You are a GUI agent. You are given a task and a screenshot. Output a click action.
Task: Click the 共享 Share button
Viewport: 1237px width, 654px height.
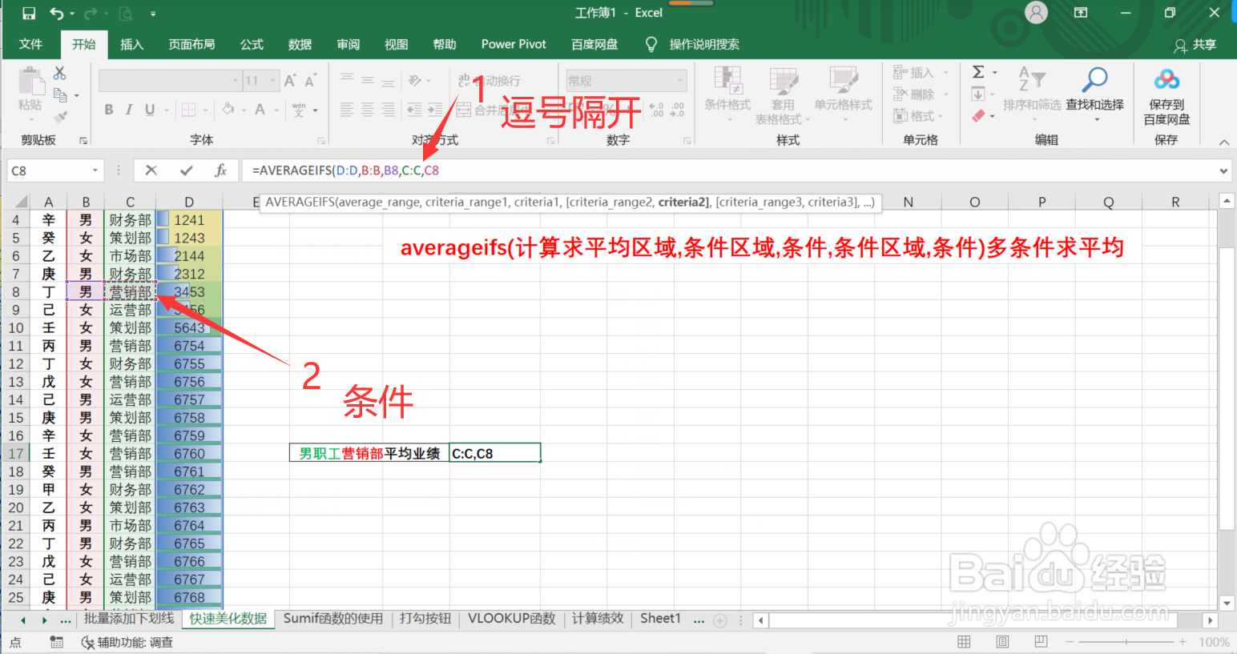coord(1195,45)
